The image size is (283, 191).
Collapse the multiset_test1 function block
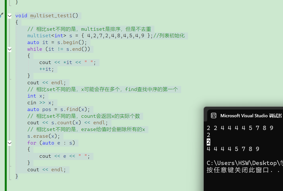[9, 16]
